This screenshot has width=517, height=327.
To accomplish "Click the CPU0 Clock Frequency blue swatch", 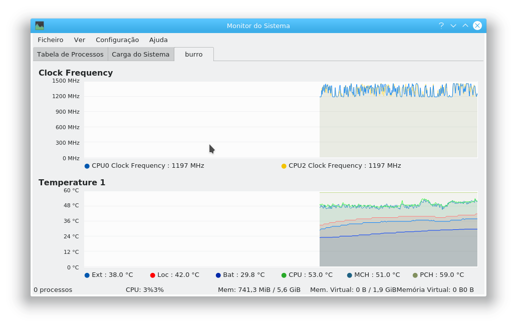I will [x=87, y=166].
